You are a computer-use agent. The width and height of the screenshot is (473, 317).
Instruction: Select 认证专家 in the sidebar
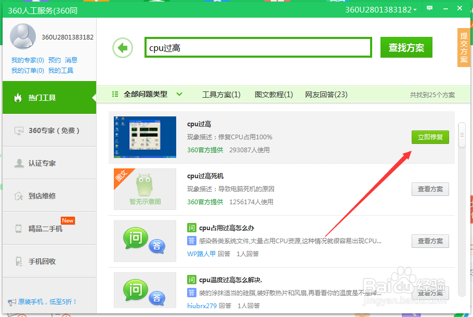tap(49, 163)
